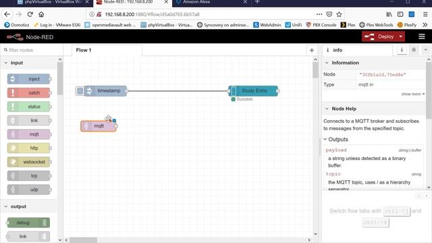The height and width of the screenshot is (243, 432).
Task: Open the Node-RED hamburger main menu
Action: 421,36
